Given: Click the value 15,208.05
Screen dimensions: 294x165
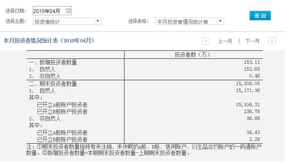Looking at the screenshot, I should 249,84.
